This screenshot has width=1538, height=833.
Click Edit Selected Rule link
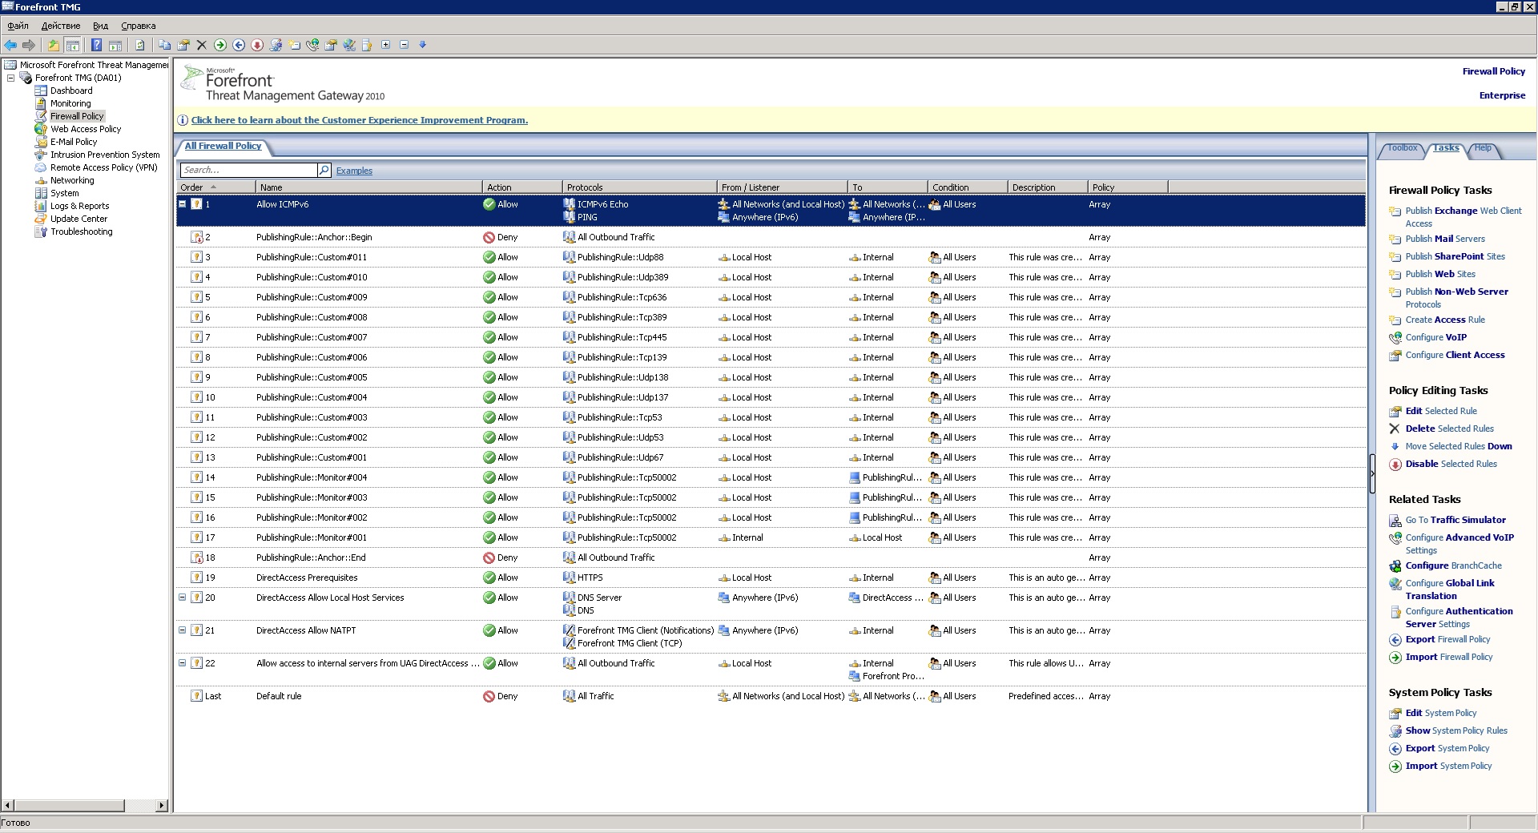[1441, 411]
